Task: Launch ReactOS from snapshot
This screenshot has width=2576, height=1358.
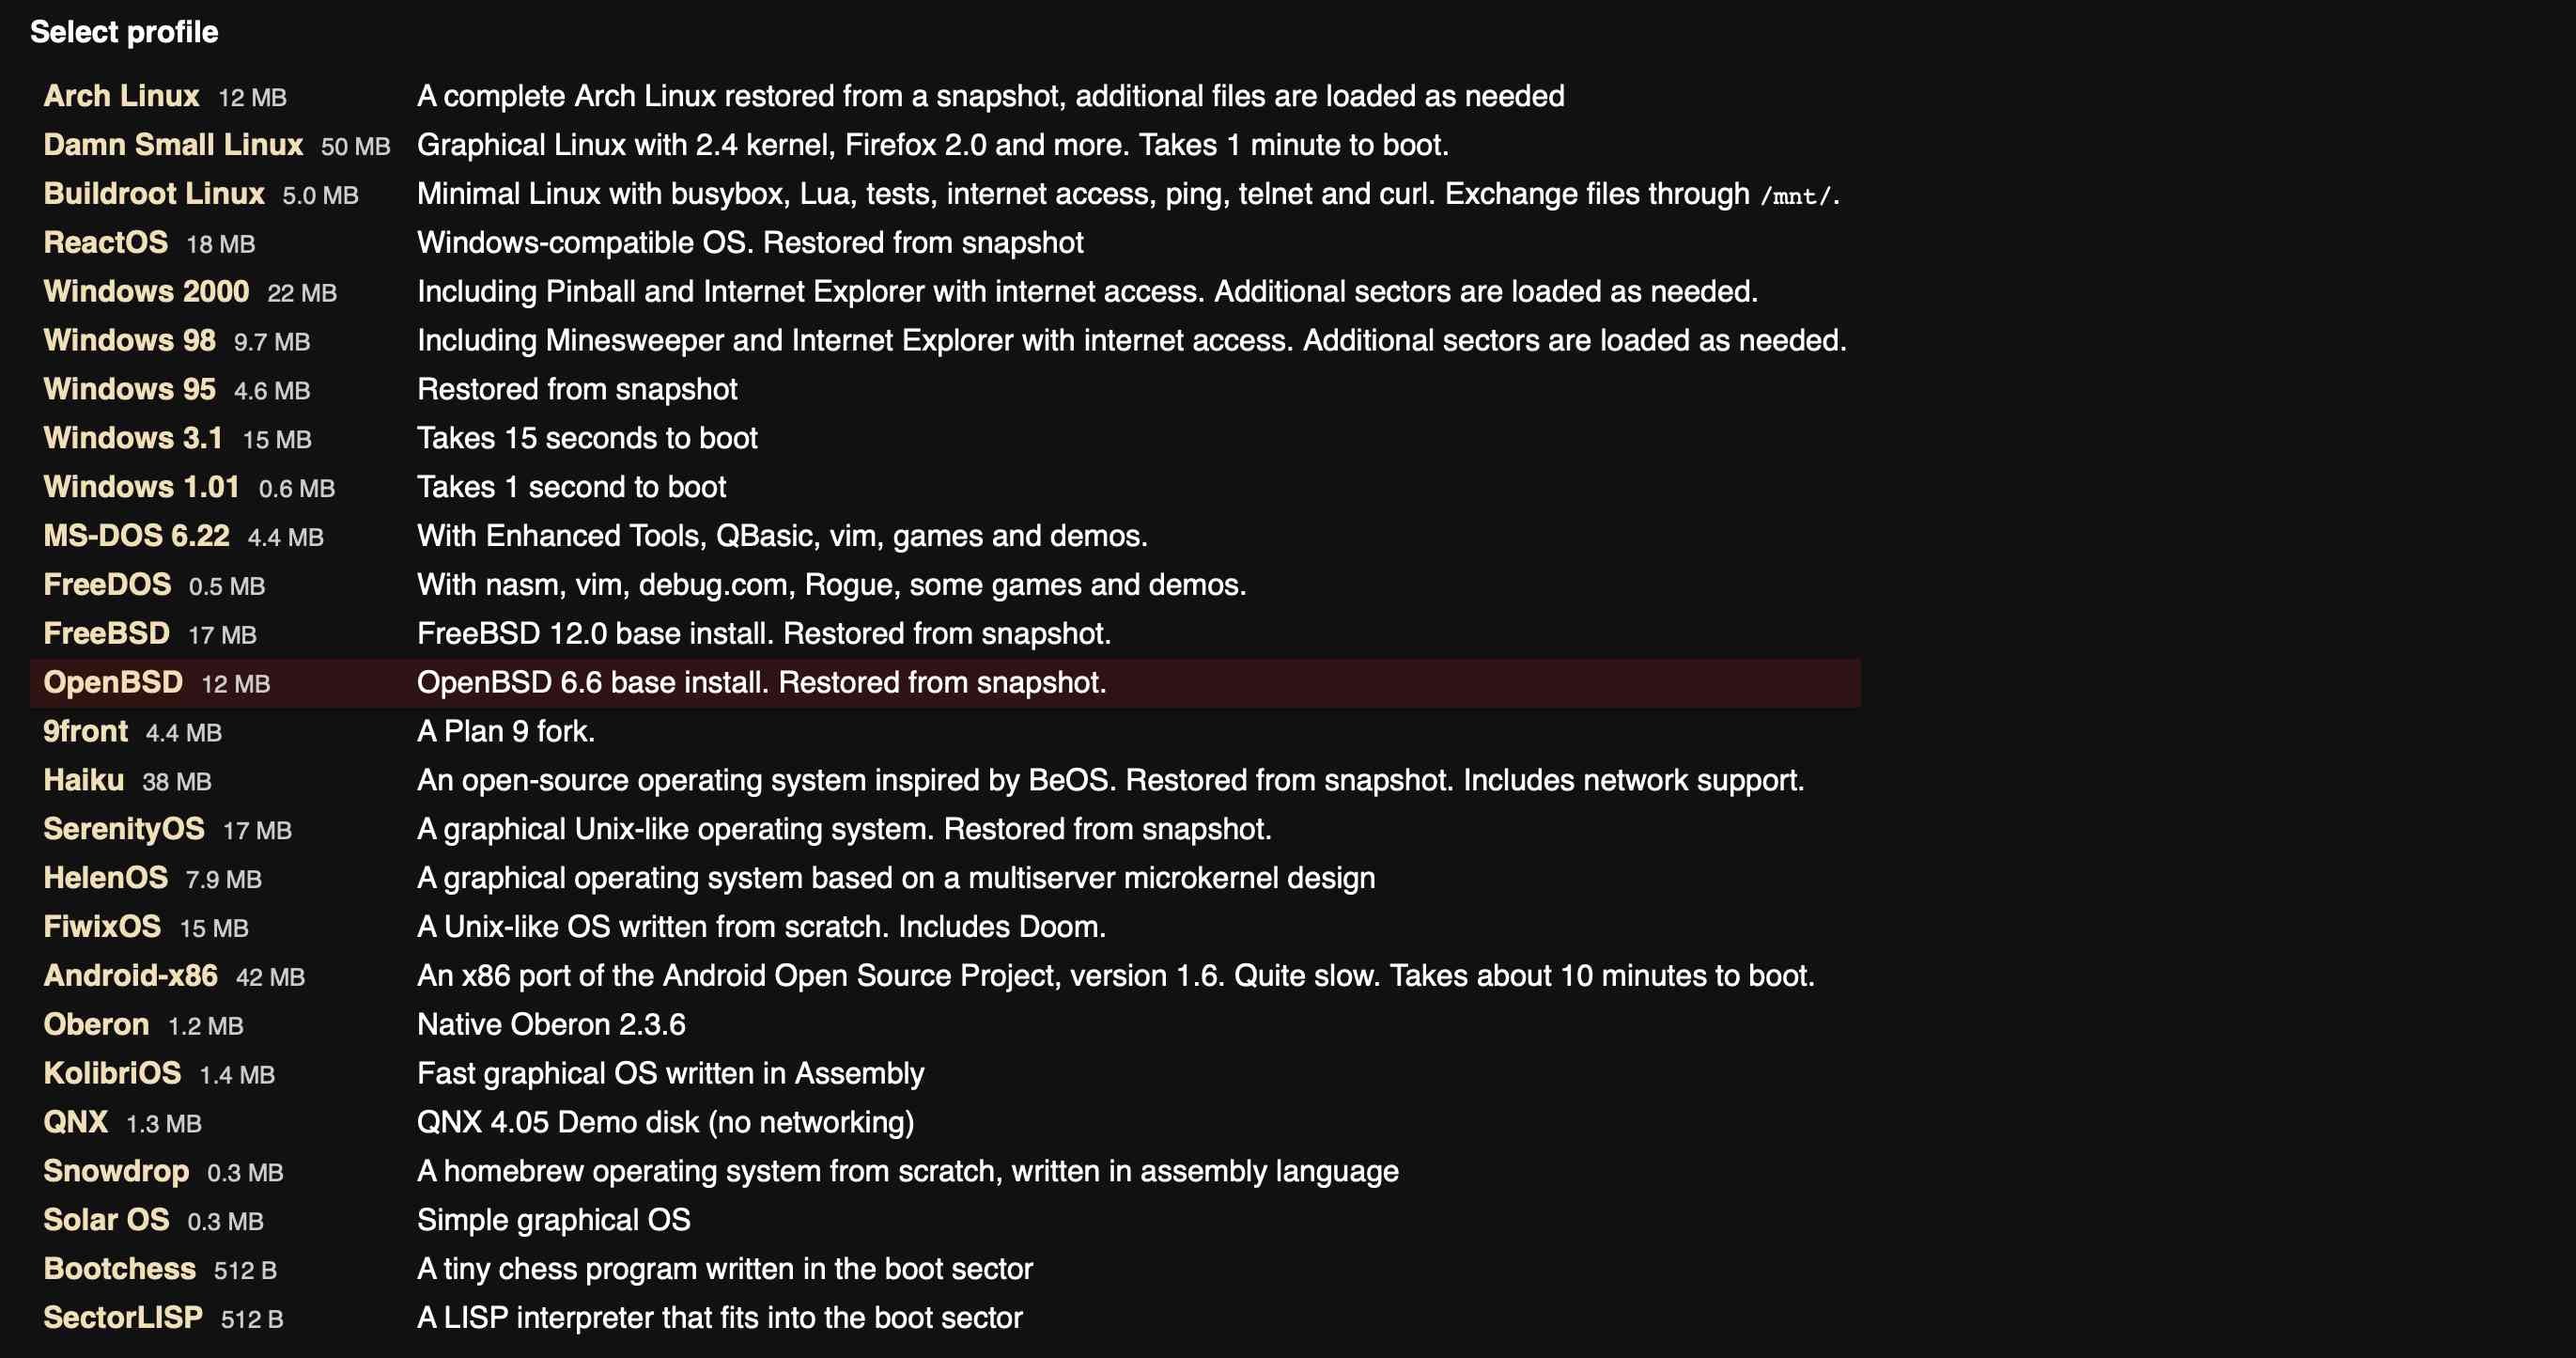Action: (x=106, y=242)
